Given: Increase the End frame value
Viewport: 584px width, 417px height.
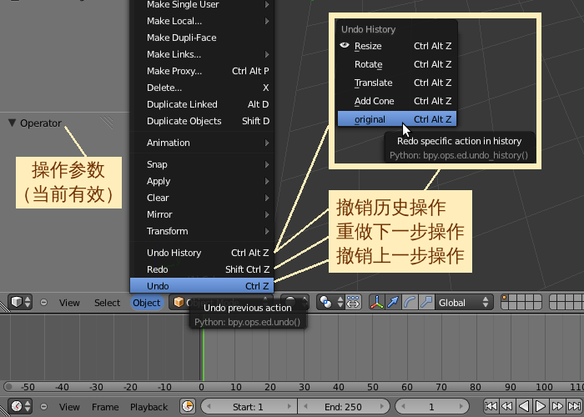Looking at the screenshot, I should [x=382, y=407].
